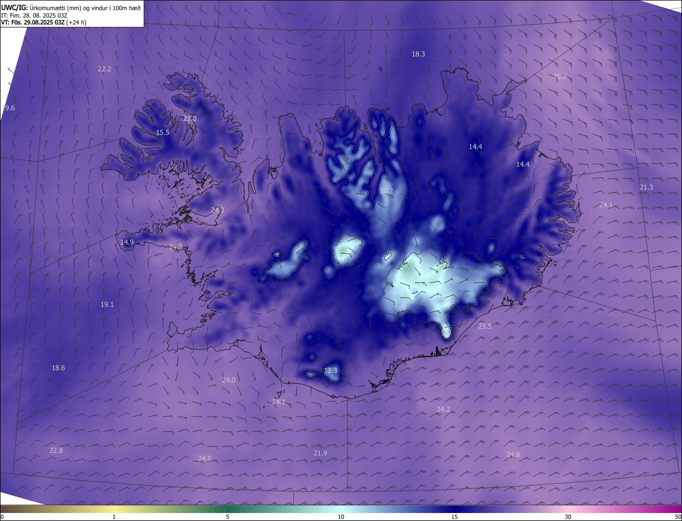The width and height of the screenshot is (682, 521).
Task: Click the 23.0 value on the Westfjords
Action: (x=190, y=118)
